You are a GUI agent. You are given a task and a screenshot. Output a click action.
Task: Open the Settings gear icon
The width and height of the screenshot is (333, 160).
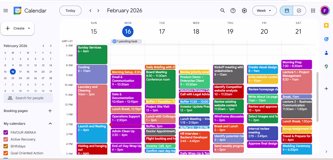(244, 11)
